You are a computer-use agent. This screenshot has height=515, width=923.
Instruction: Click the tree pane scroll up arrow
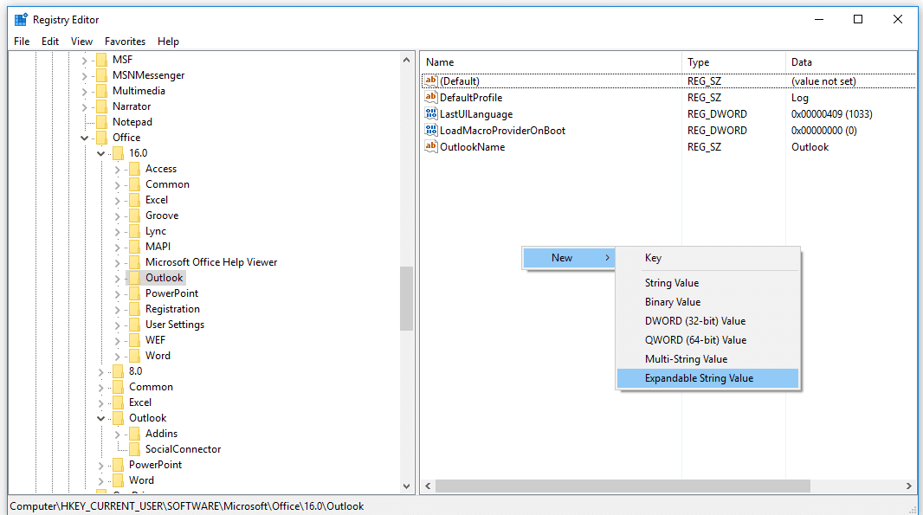(x=406, y=60)
